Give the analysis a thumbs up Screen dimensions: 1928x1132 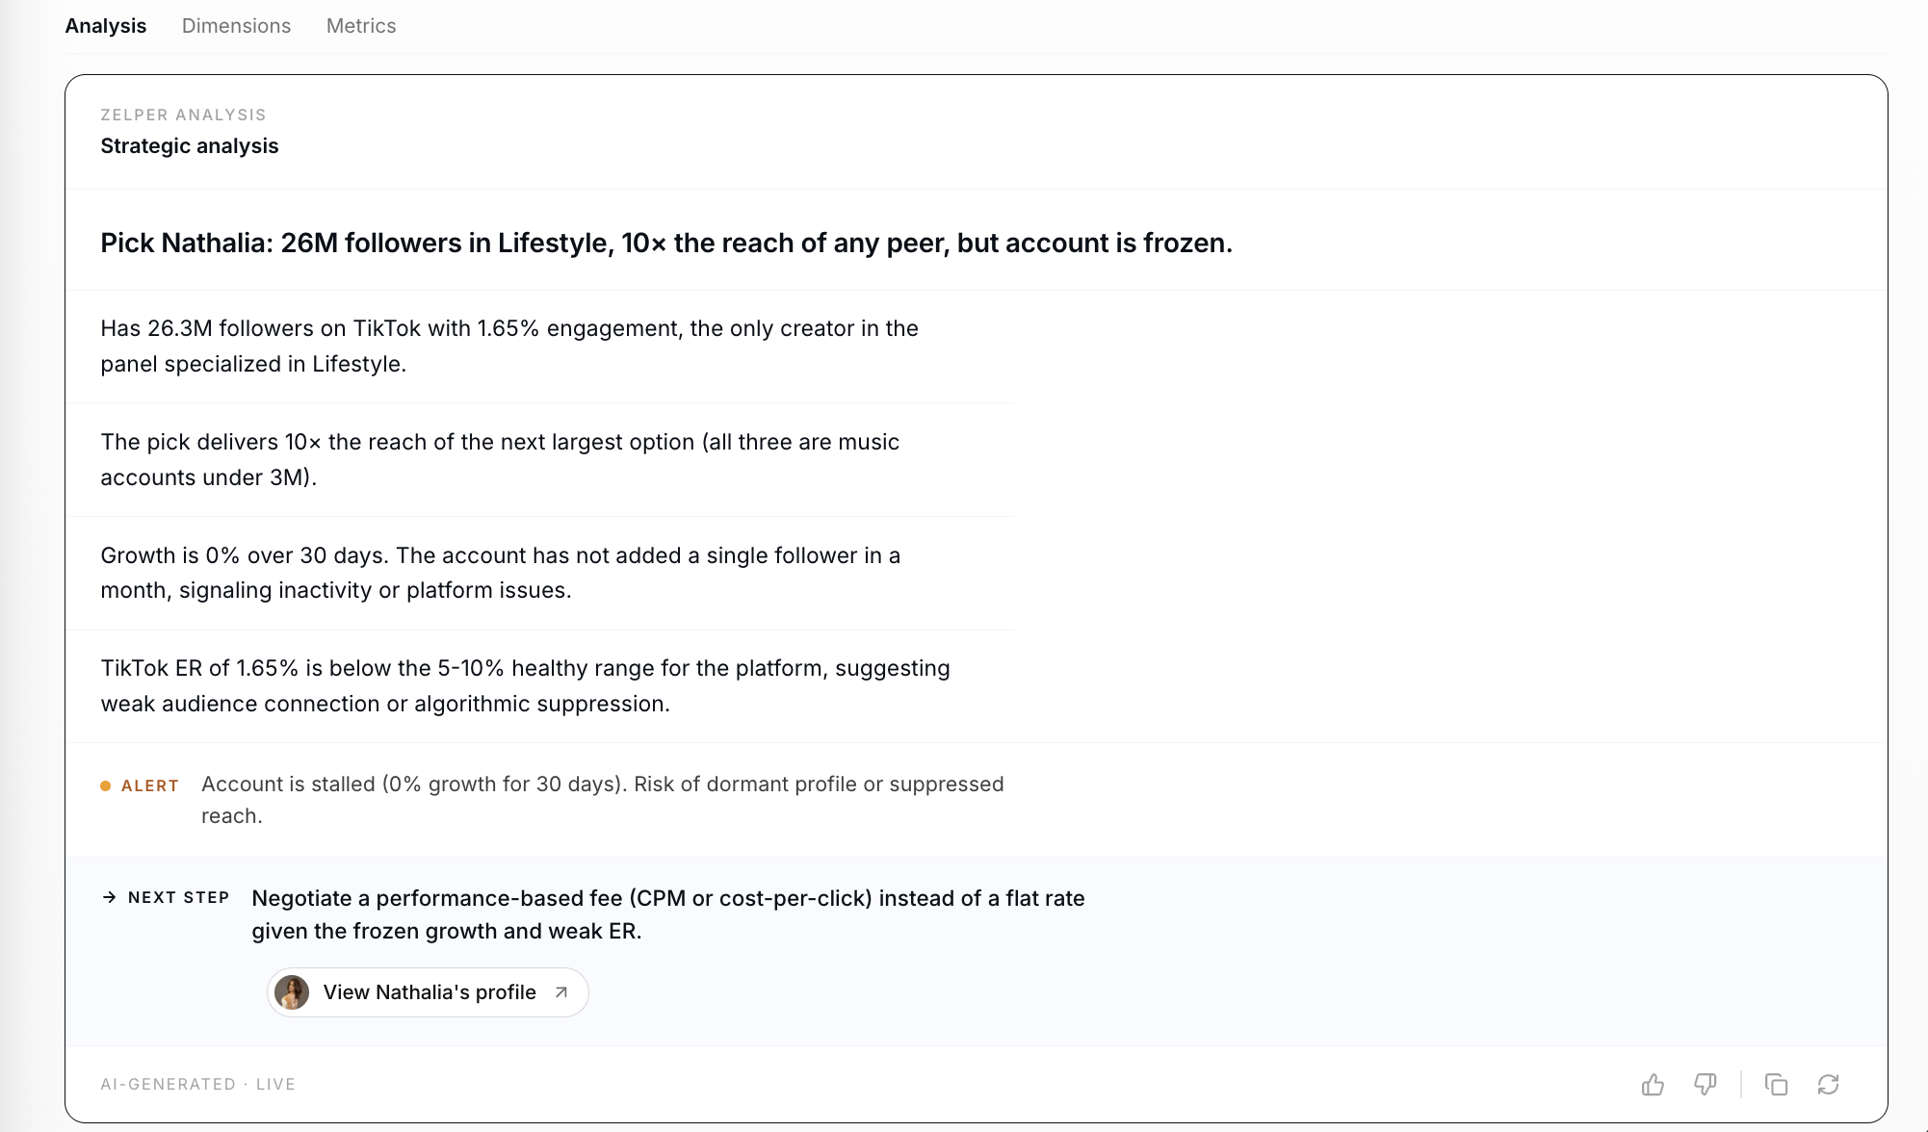(1653, 1085)
